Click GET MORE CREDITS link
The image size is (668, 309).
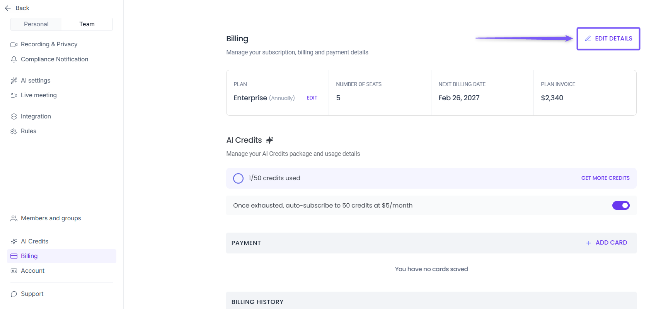[605, 178]
